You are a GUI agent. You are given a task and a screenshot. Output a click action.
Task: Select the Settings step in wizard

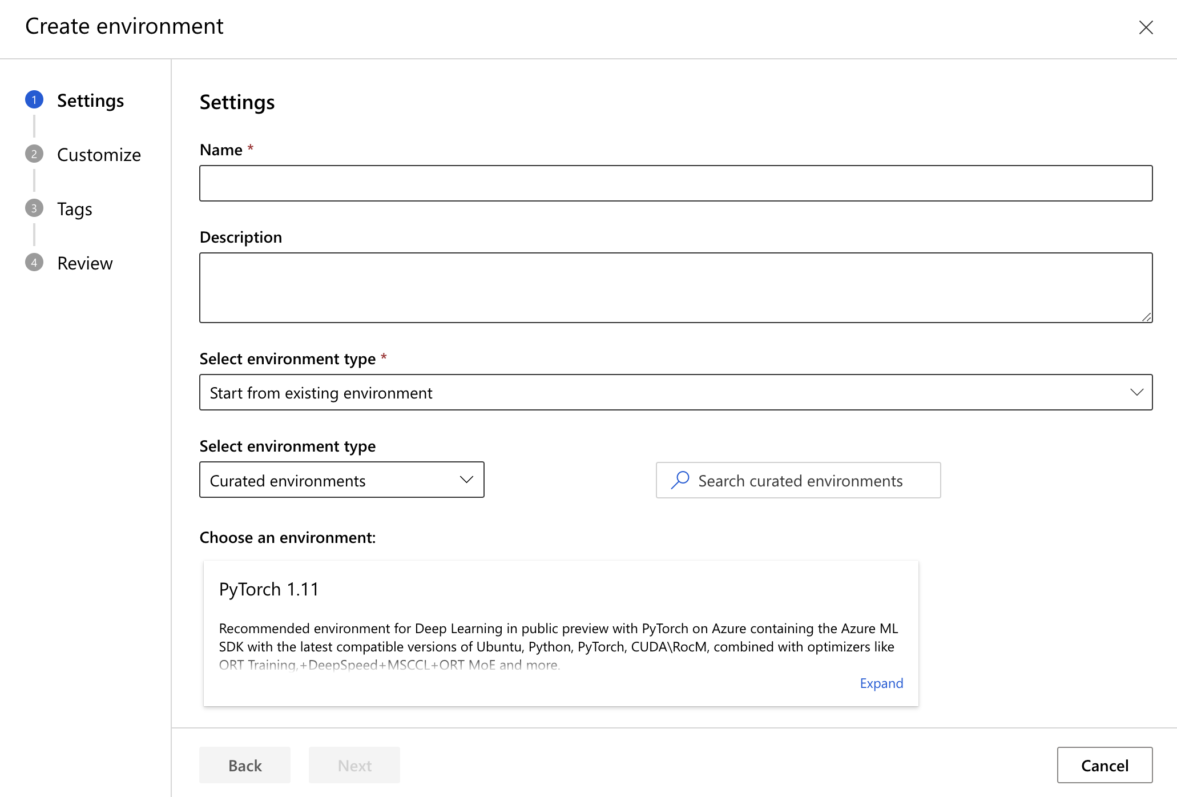[x=90, y=99]
